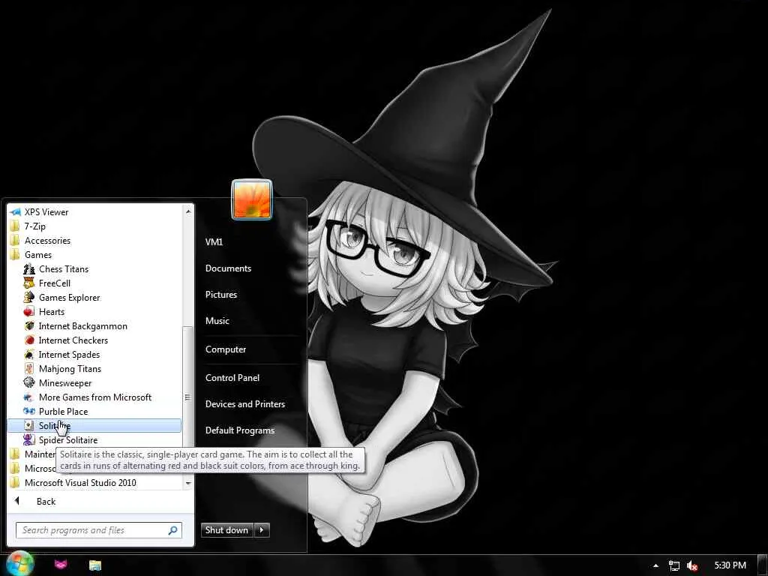The image size is (768, 576).
Task: Start the Minesweeper icon
Action: click(29, 382)
